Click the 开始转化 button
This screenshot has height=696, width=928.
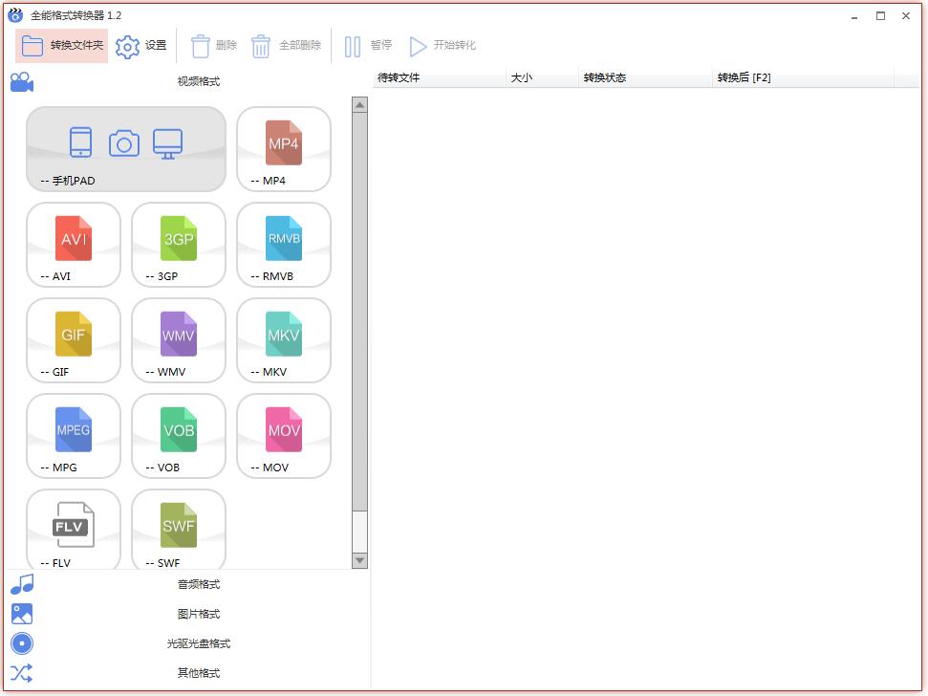442,46
